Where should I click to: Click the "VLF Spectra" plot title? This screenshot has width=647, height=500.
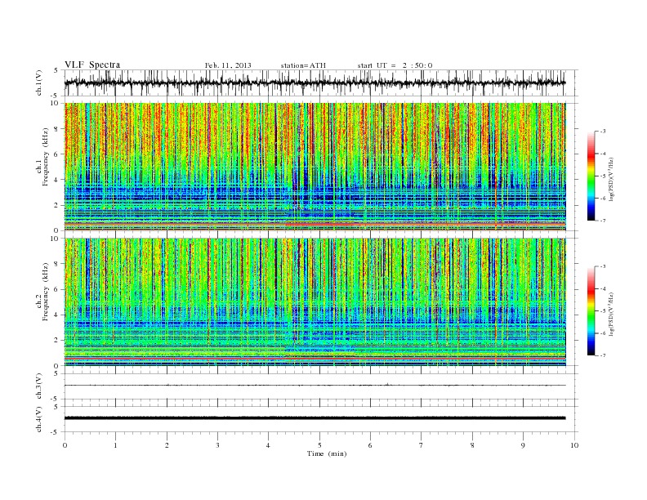(x=92, y=65)
